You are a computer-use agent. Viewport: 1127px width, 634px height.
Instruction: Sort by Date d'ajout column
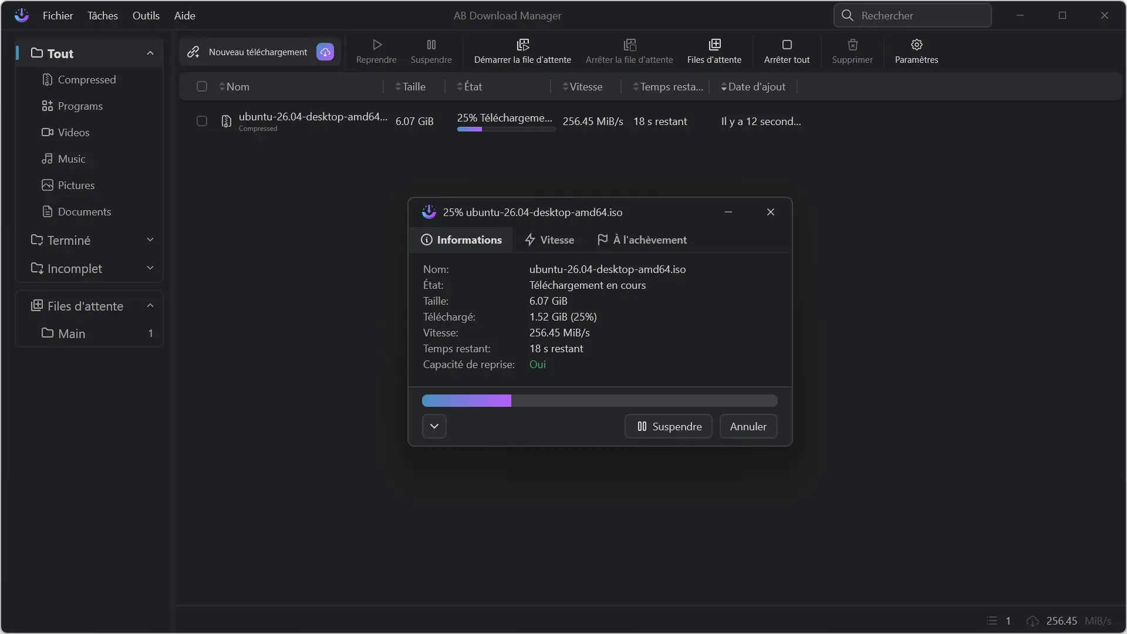[x=753, y=86]
